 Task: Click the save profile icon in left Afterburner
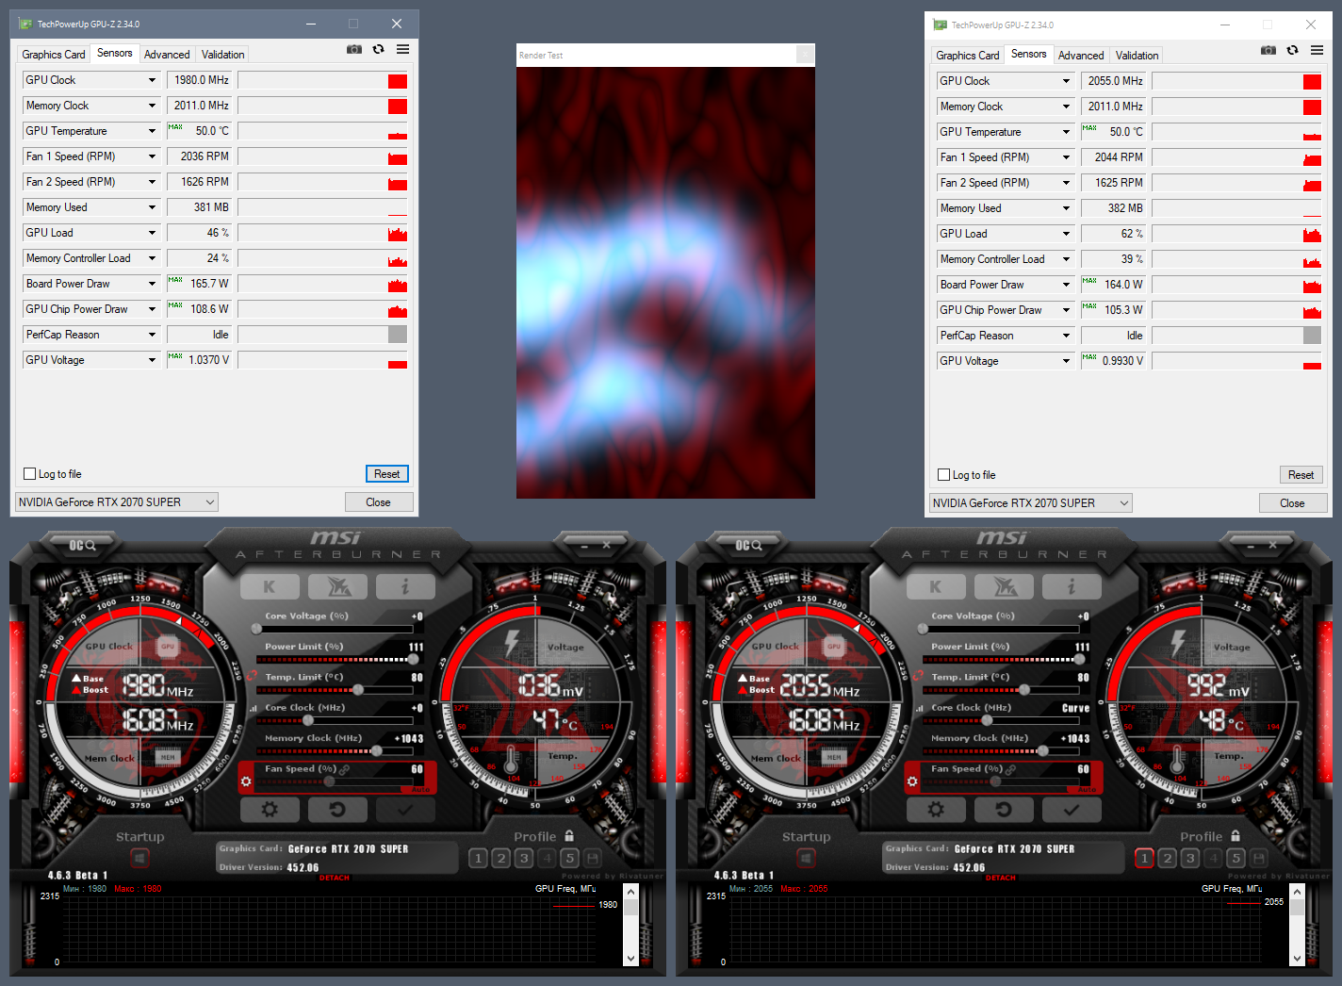click(593, 858)
